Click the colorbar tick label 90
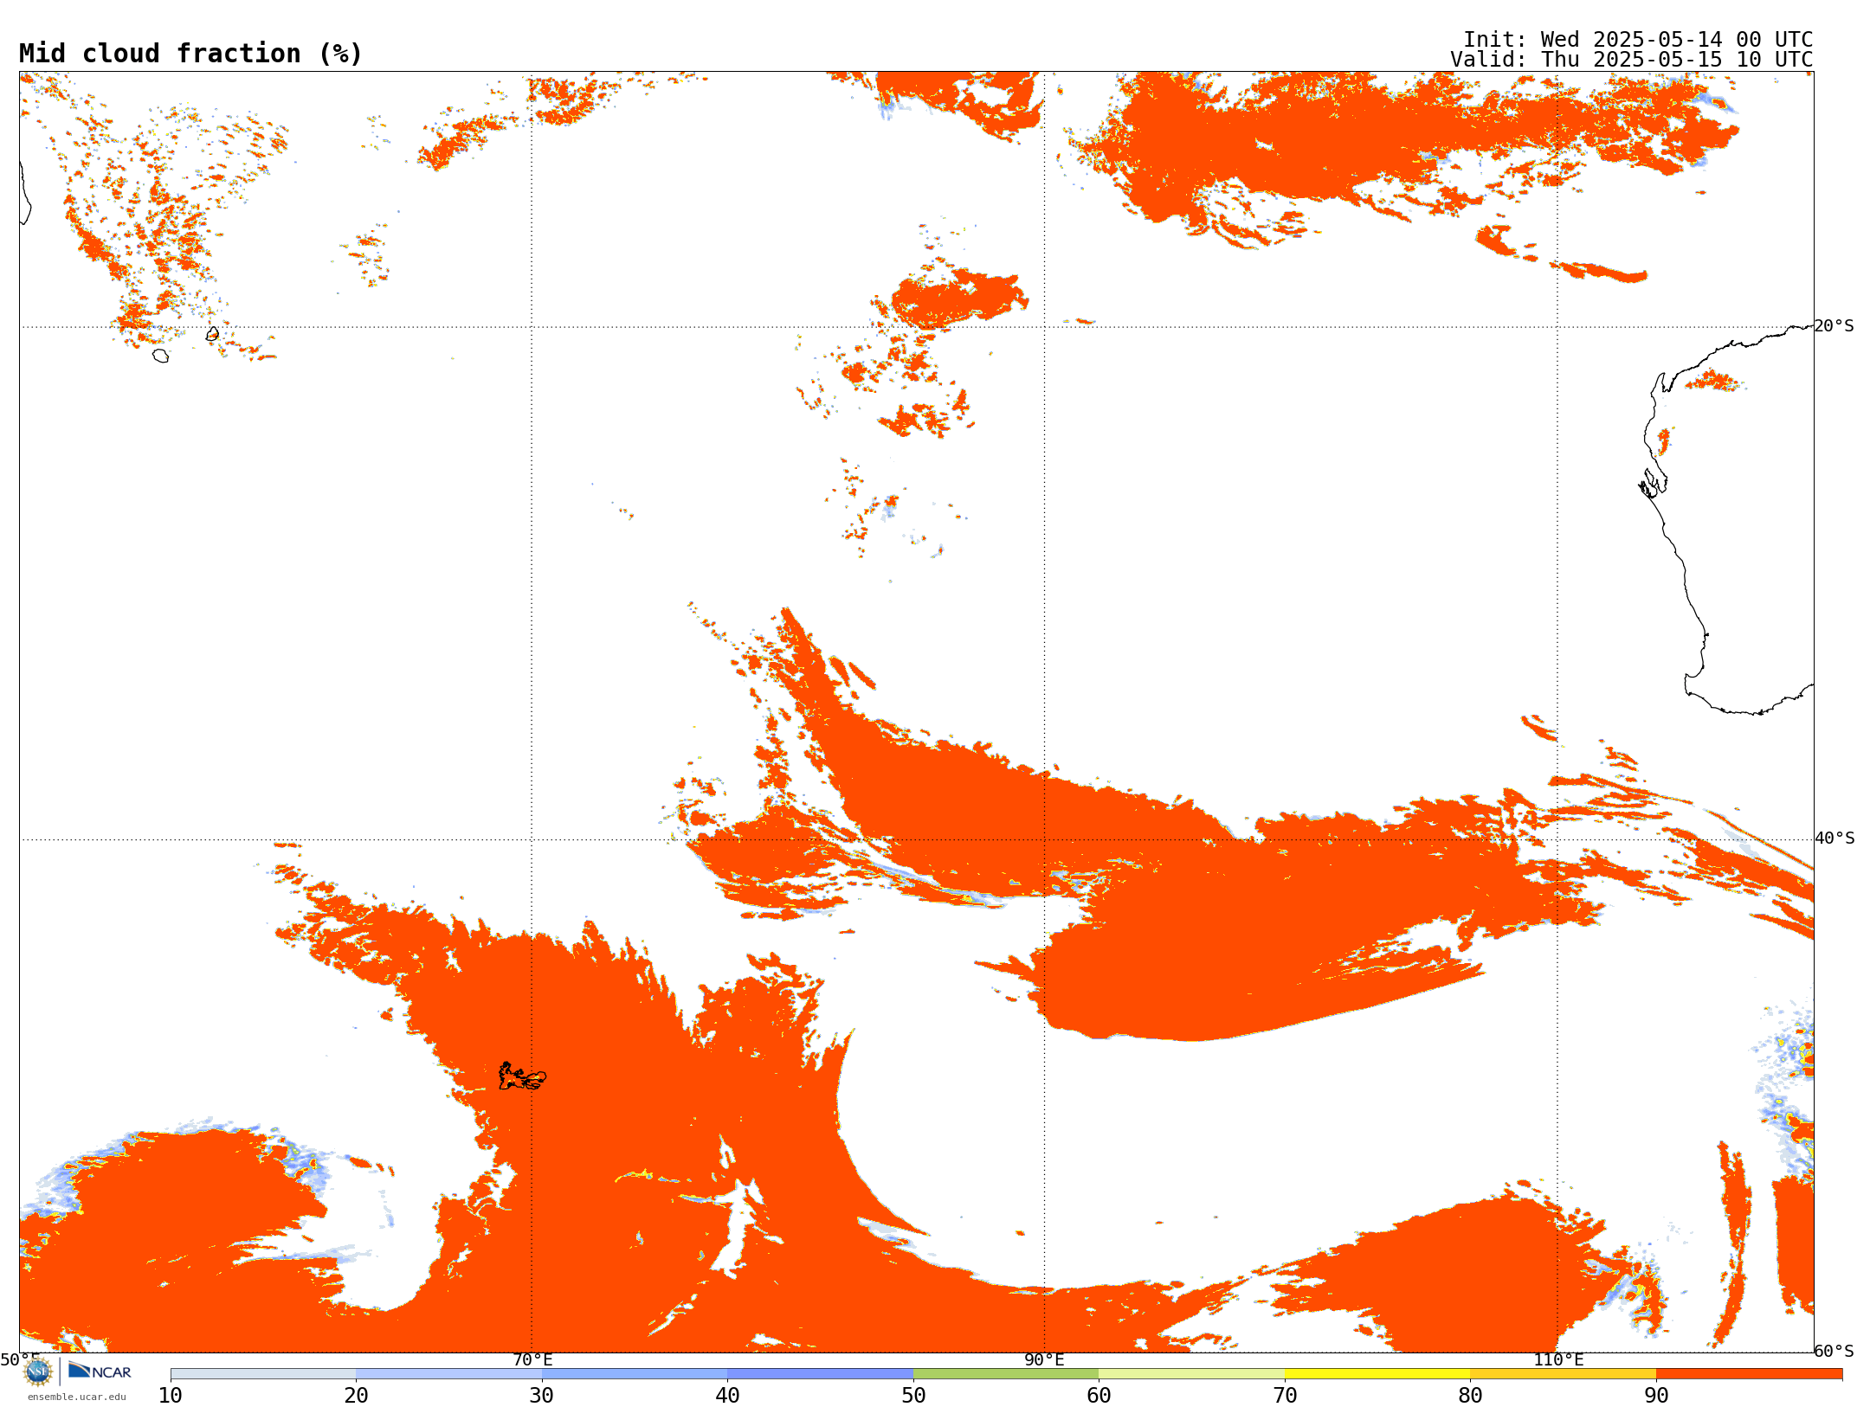This screenshot has width=1870, height=1407. [1656, 1396]
